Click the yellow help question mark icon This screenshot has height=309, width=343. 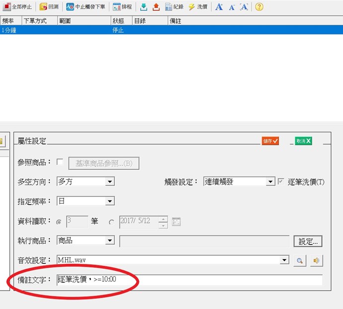259,7
